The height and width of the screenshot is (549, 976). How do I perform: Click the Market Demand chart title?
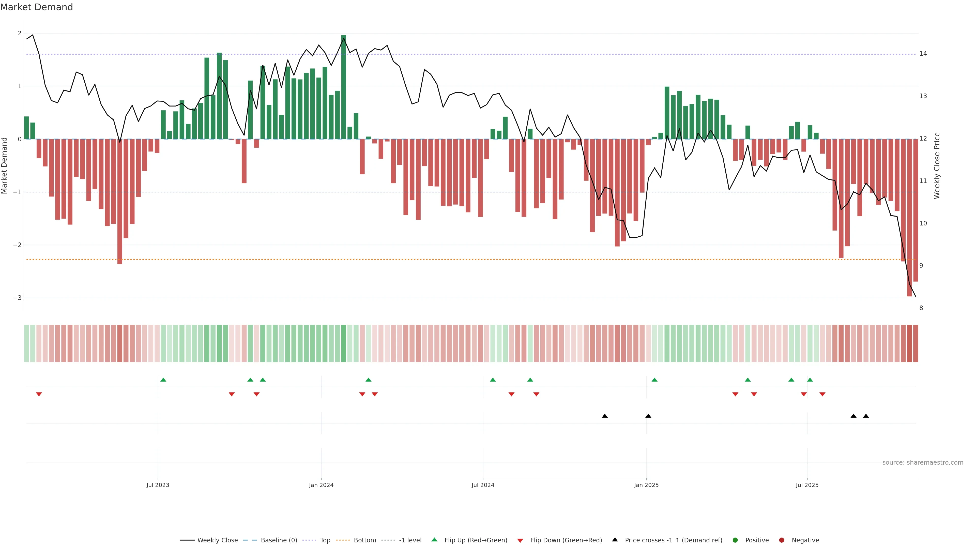coord(36,7)
